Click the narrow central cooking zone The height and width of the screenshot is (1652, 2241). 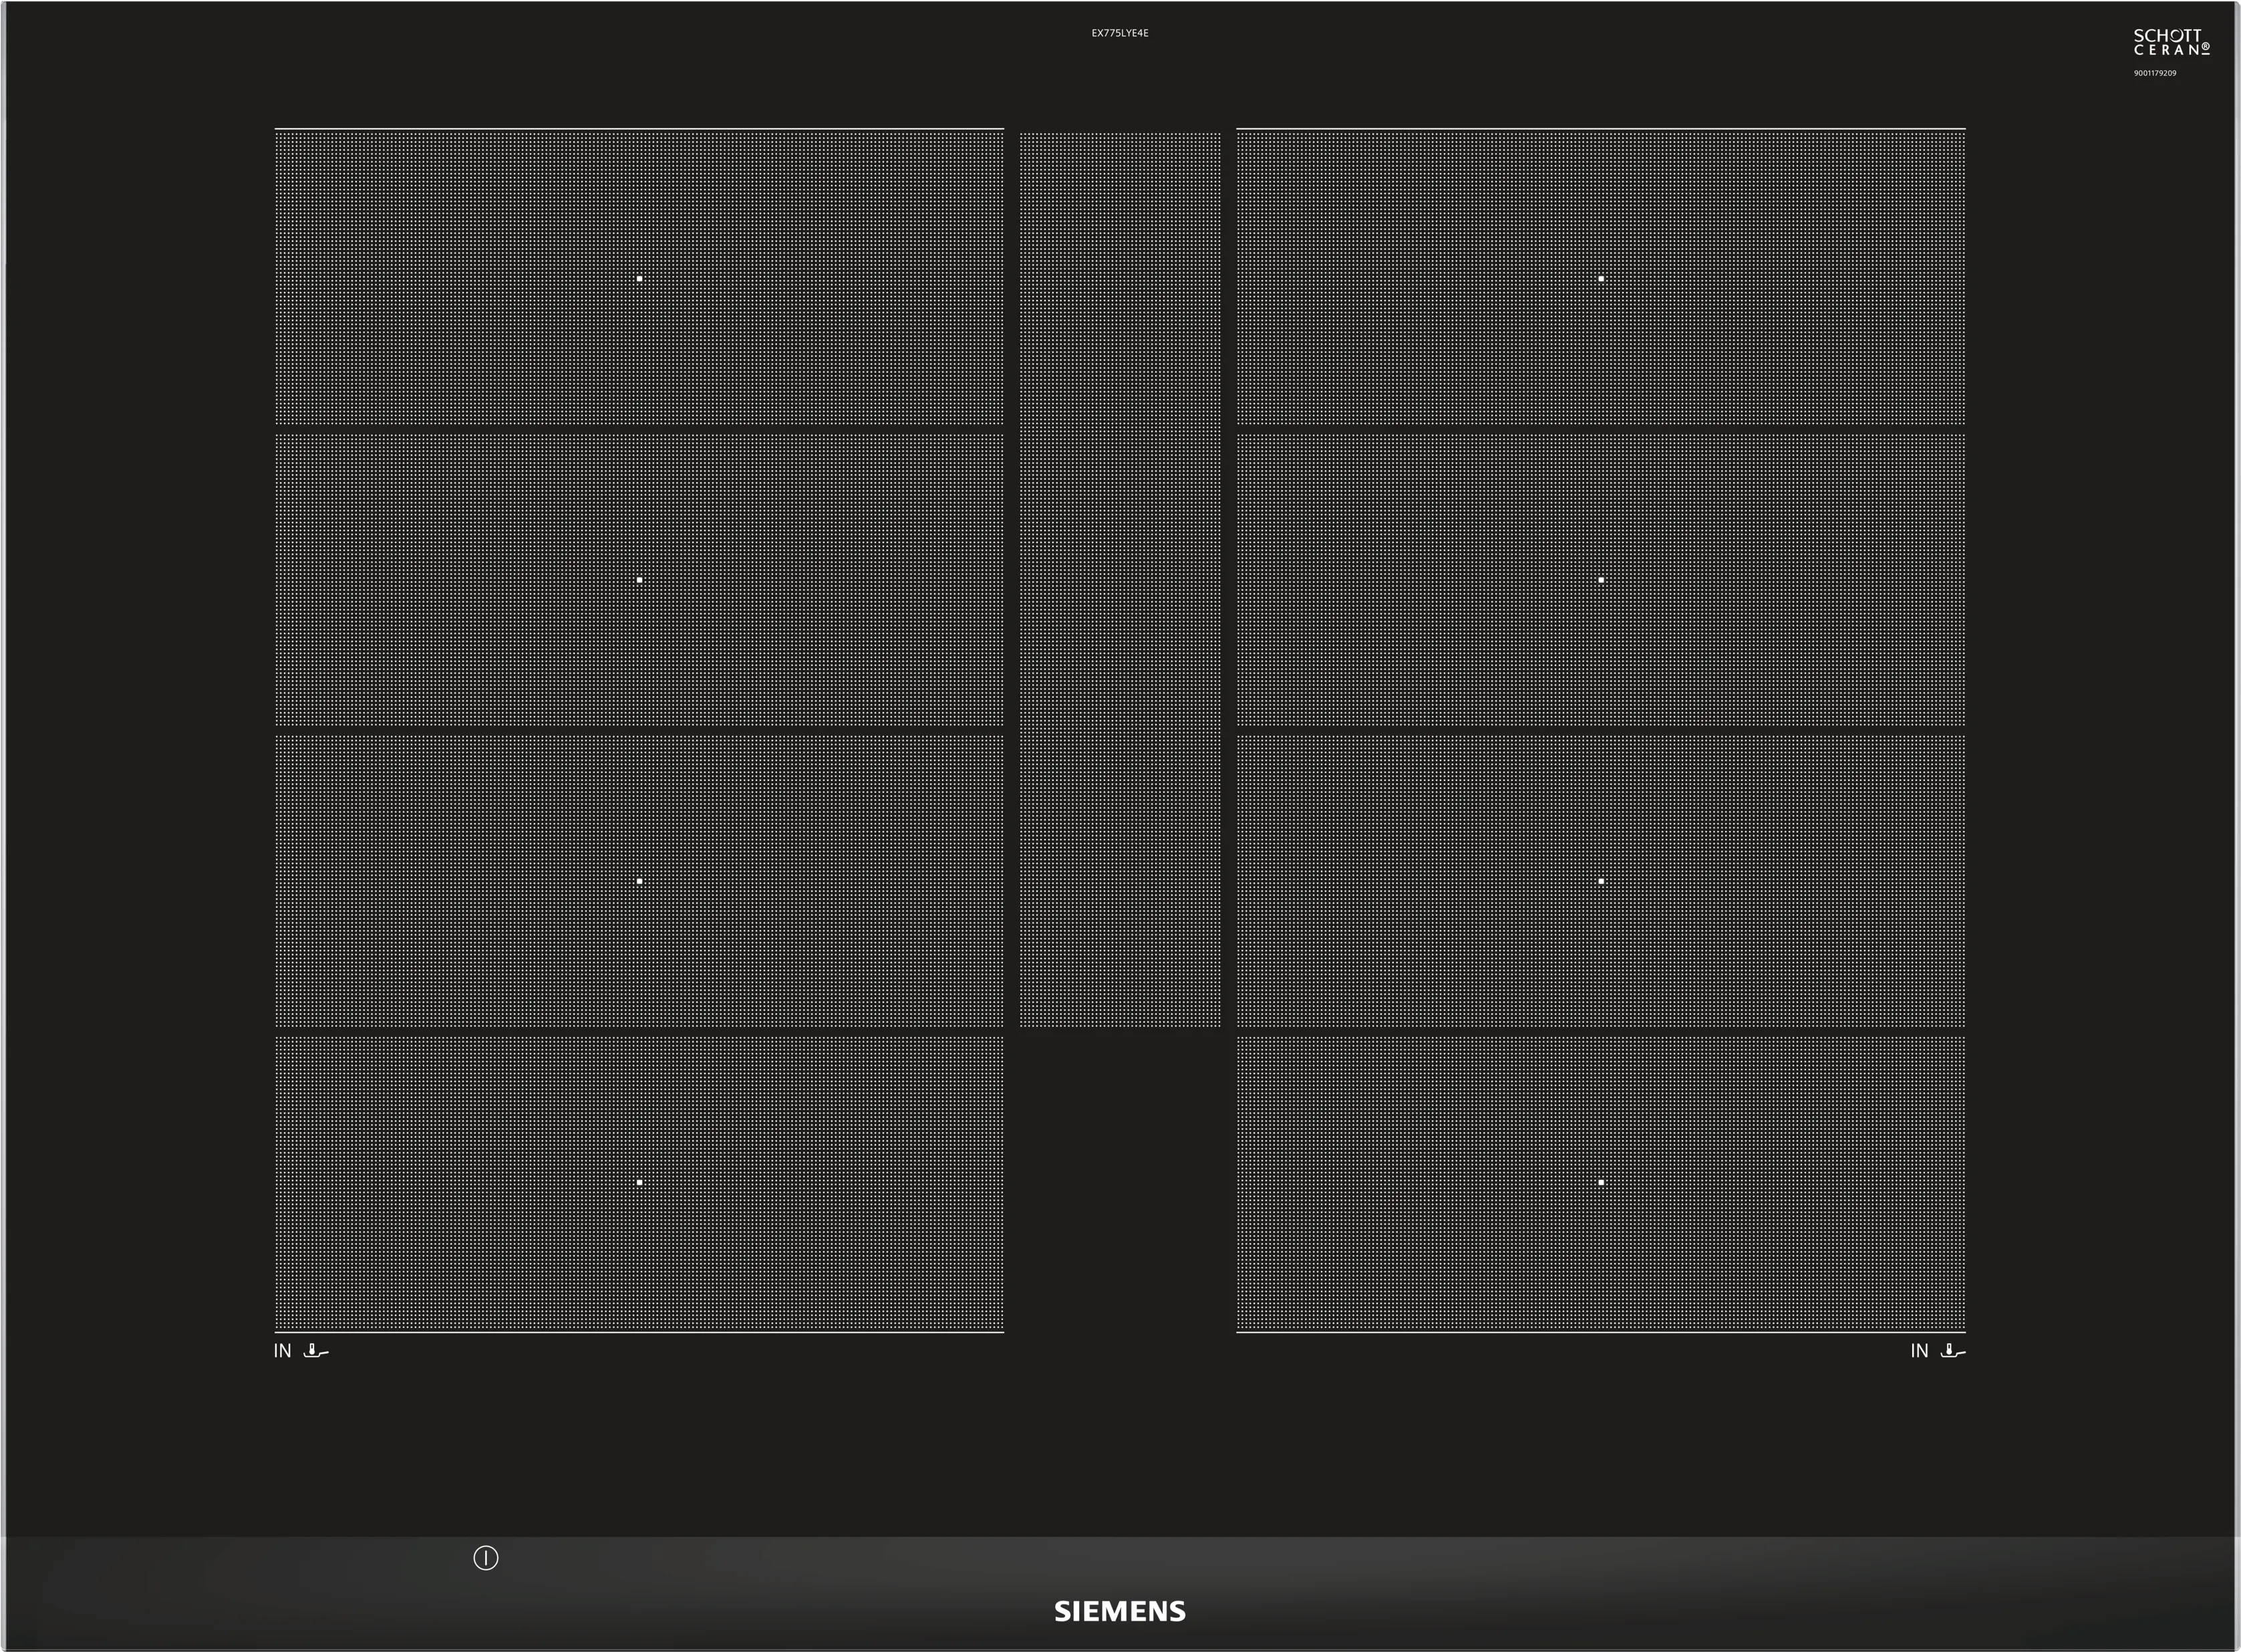tap(1120, 580)
